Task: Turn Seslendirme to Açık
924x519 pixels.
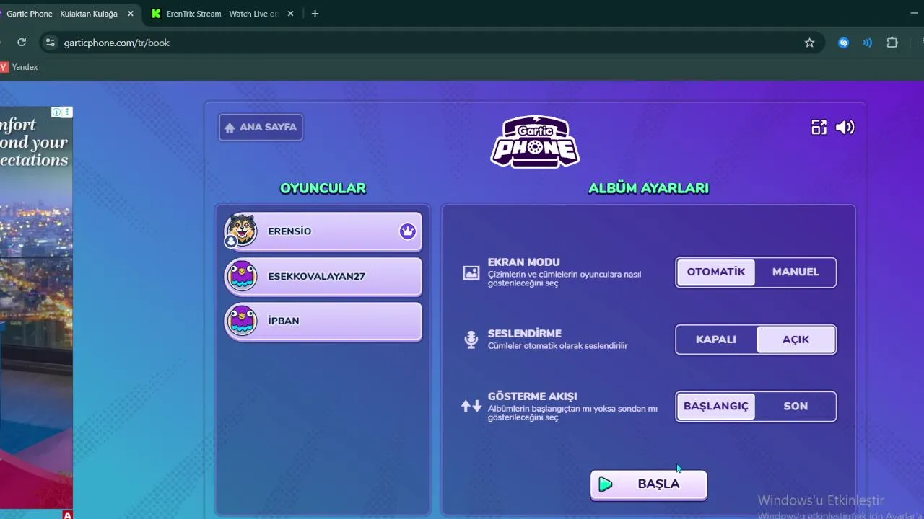Action: 796,340
